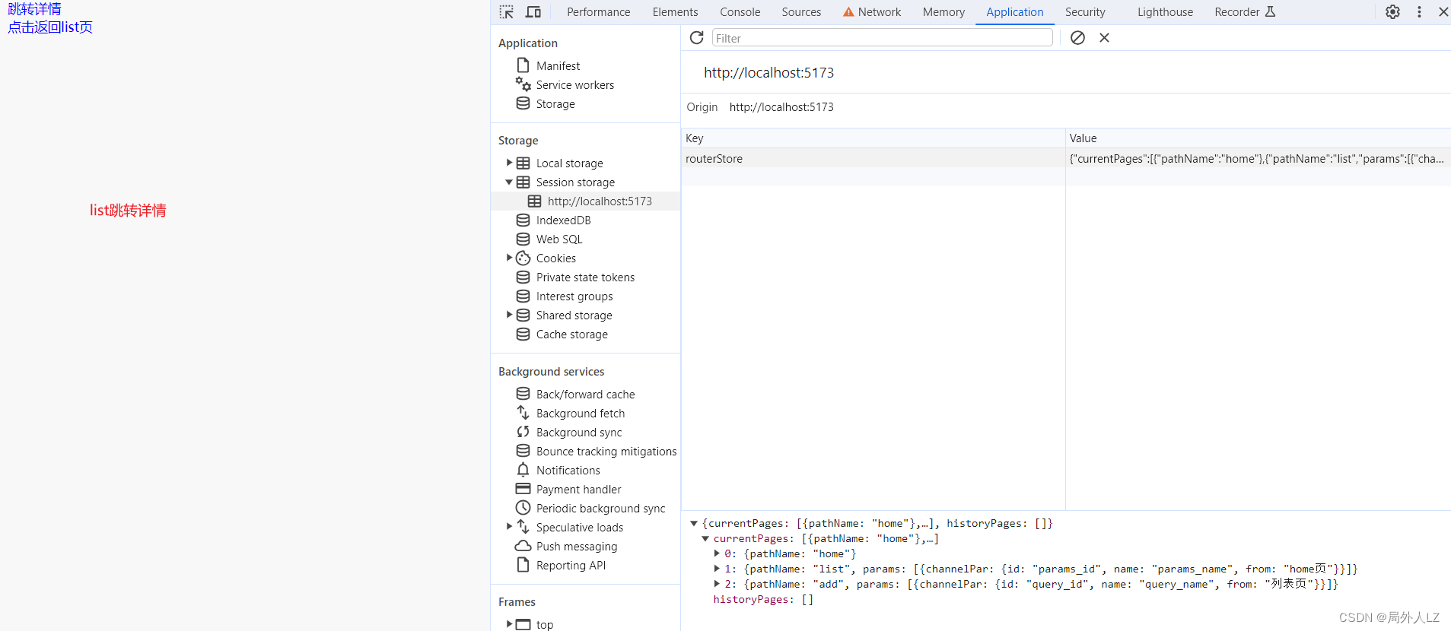
Task: Click the refresh storage icon
Action: (x=696, y=38)
